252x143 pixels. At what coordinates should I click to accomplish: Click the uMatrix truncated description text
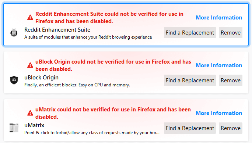[x=92, y=133]
